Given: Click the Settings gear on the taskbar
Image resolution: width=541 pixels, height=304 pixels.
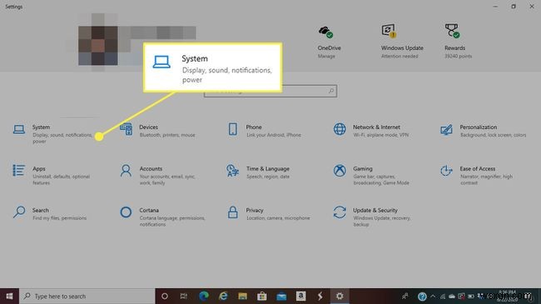Looking at the screenshot, I should pos(340,296).
